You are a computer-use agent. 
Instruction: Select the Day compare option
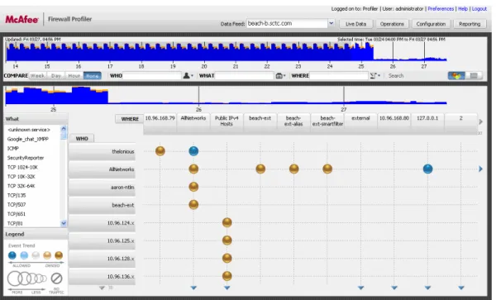click(x=55, y=76)
